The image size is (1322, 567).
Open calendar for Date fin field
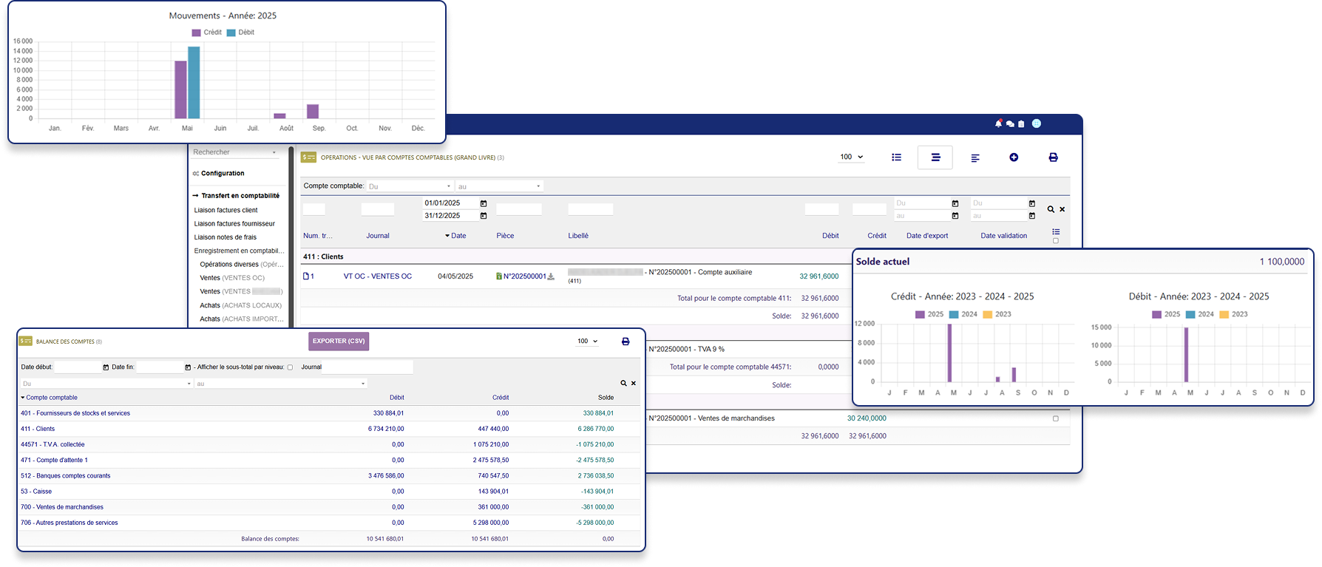pyautogui.click(x=188, y=367)
